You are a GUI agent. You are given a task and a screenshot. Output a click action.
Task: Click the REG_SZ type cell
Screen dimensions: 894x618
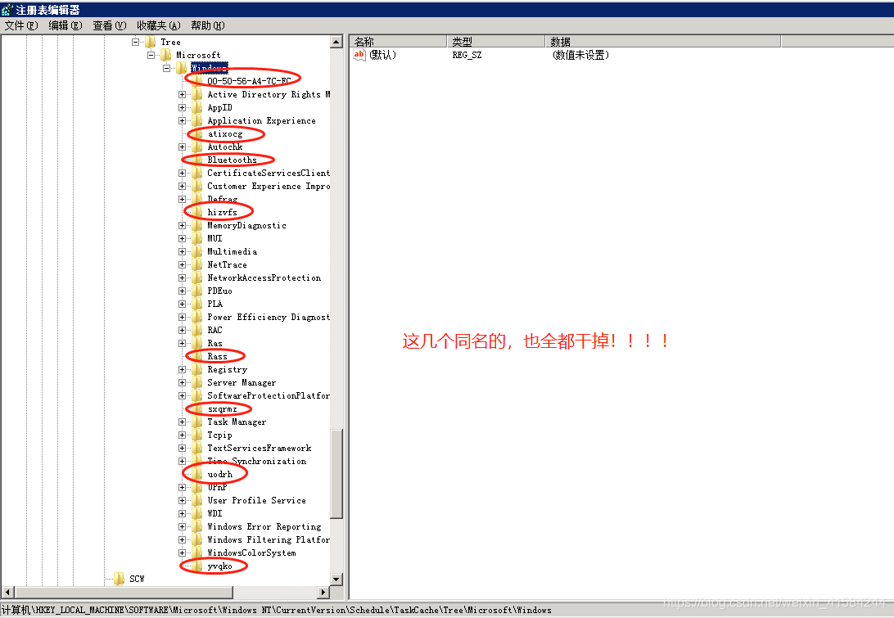467,55
